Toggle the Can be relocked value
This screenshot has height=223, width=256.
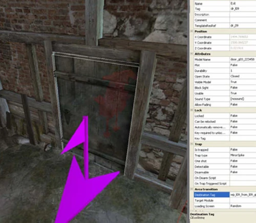[243, 121]
